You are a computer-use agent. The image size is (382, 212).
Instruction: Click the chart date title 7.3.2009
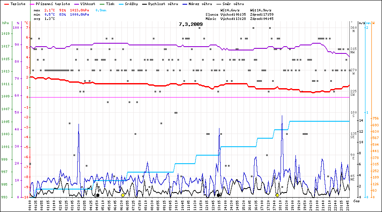click(x=191, y=24)
